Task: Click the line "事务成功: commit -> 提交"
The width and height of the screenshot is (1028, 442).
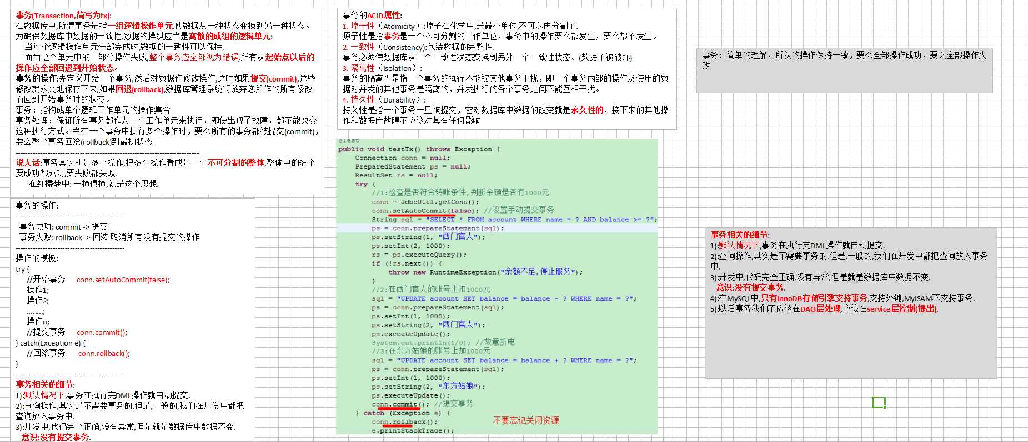Action: 63,226
